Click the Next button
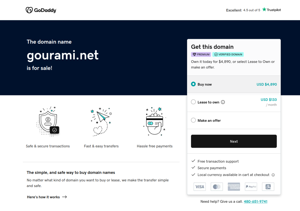This screenshot has height=211, width=300. tap(234, 141)
